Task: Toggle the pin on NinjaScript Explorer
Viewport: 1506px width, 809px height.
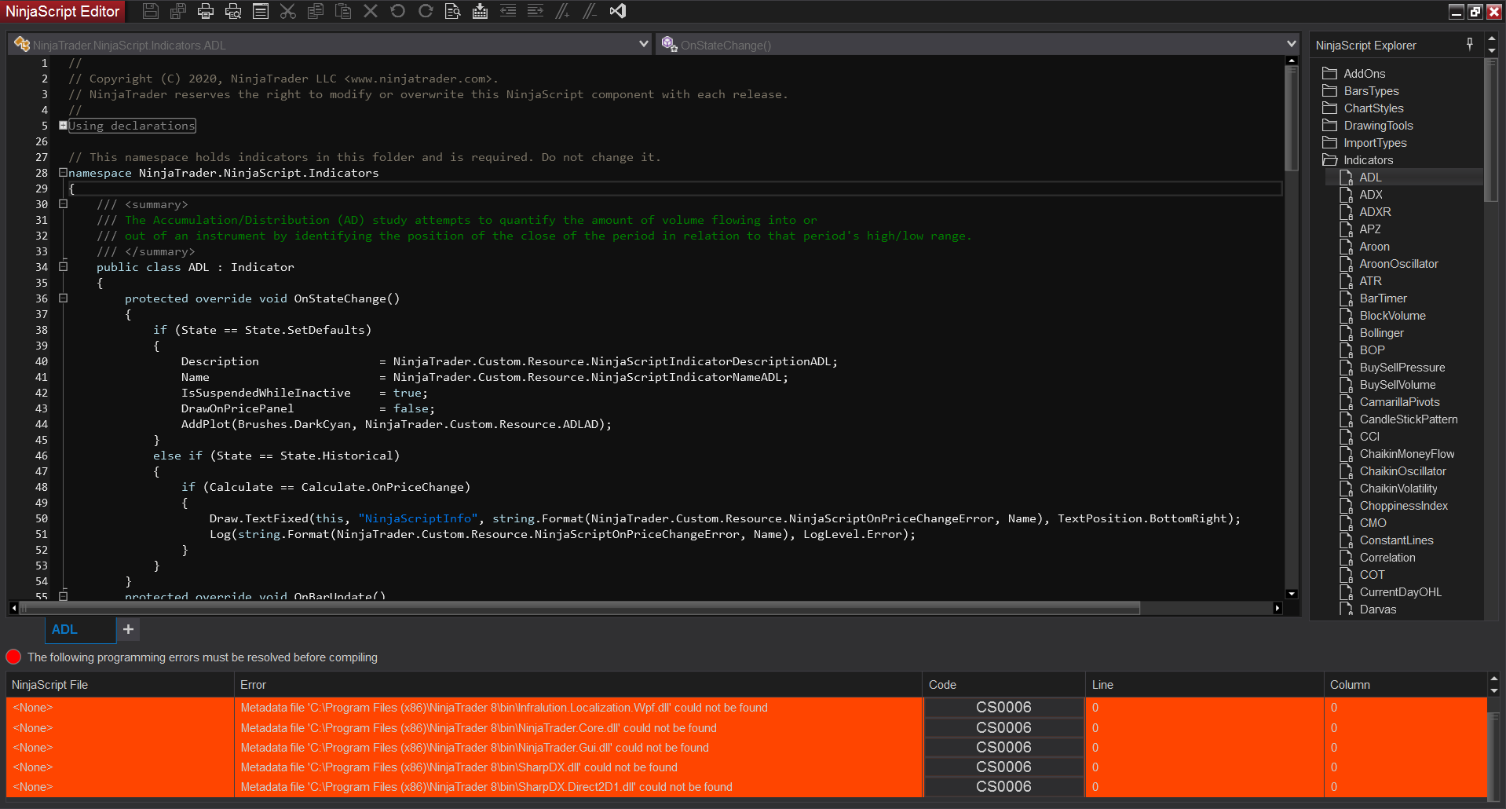Action: click(1469, 45)
